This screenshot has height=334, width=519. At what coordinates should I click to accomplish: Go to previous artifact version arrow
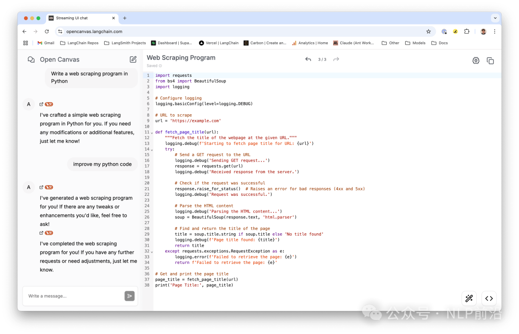pos(308,59)
